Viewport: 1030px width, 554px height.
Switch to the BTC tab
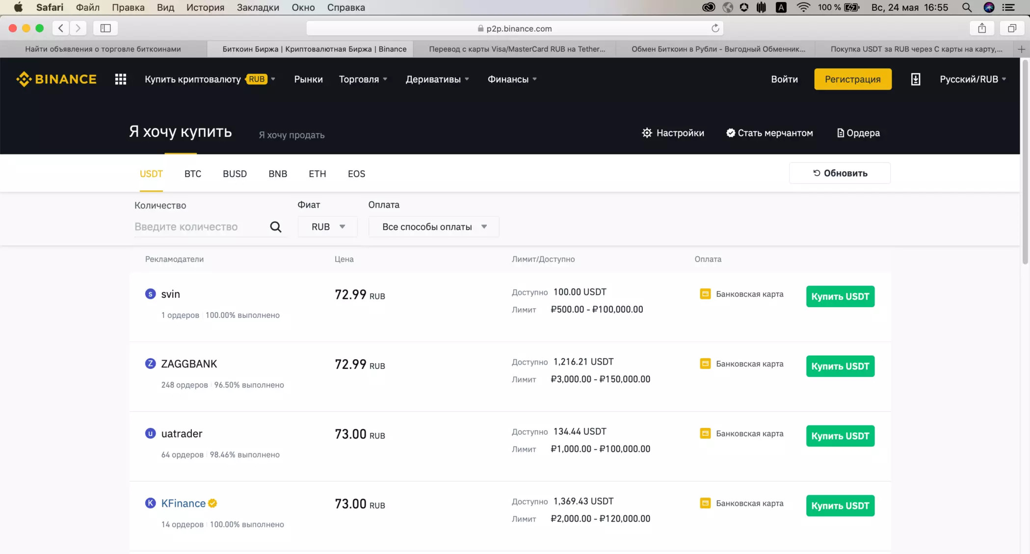192,174
